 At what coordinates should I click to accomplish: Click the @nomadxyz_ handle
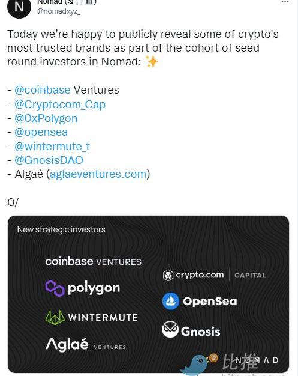click(58, 11)
